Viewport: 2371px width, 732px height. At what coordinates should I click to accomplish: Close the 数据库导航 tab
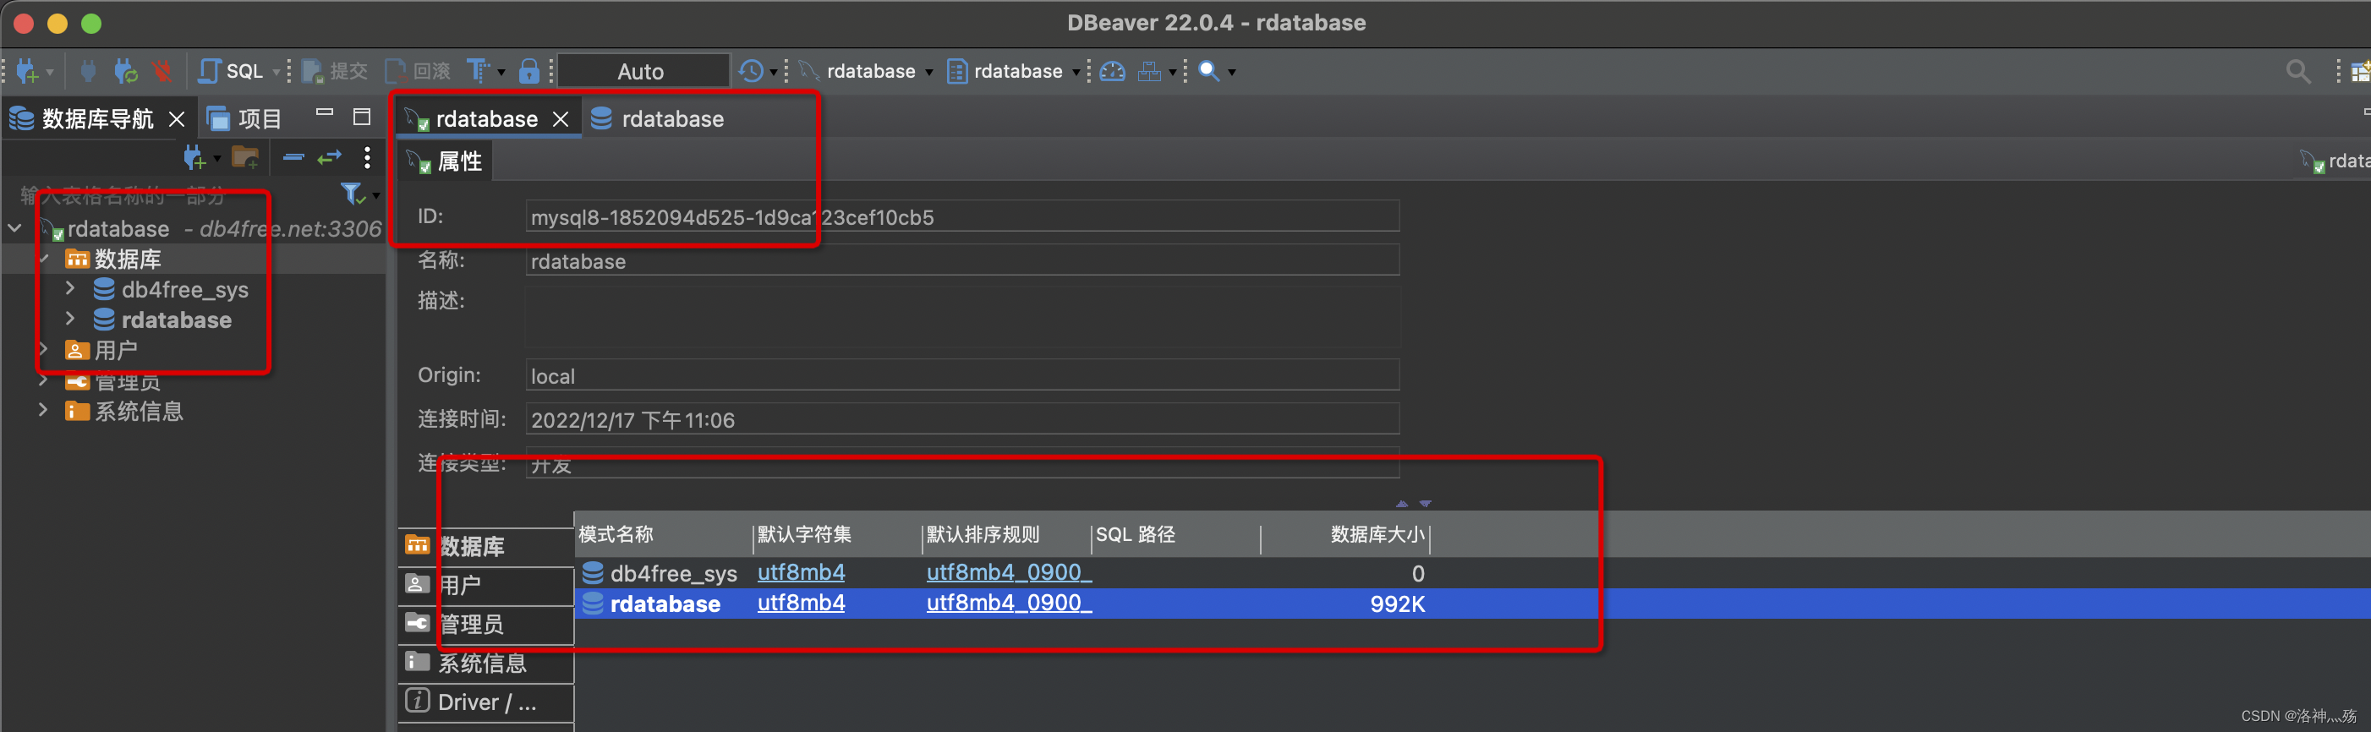click(177, 119)
